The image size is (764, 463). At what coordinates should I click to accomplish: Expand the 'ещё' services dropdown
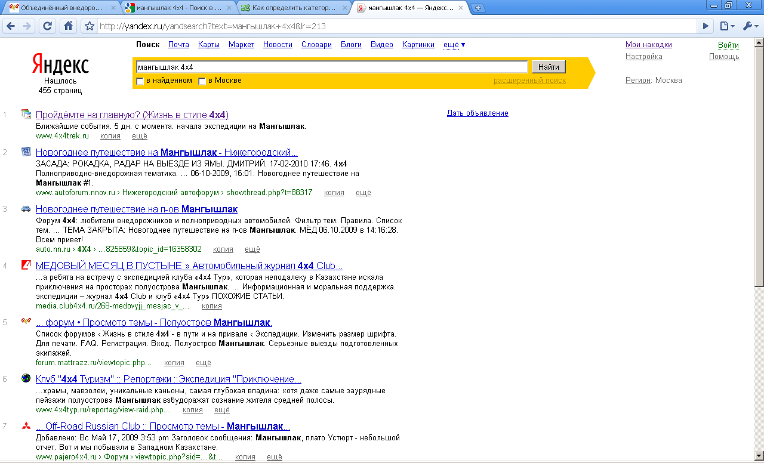[454, 45]
